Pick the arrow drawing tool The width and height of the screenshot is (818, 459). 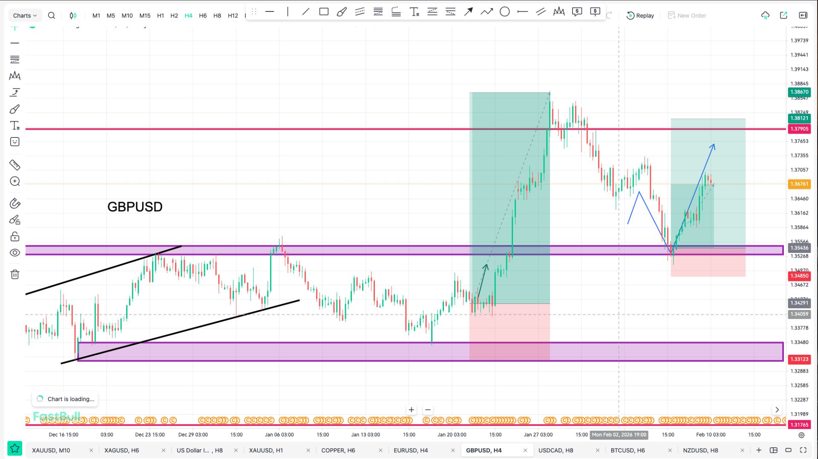pyautogui.click(x=468, y=12)
